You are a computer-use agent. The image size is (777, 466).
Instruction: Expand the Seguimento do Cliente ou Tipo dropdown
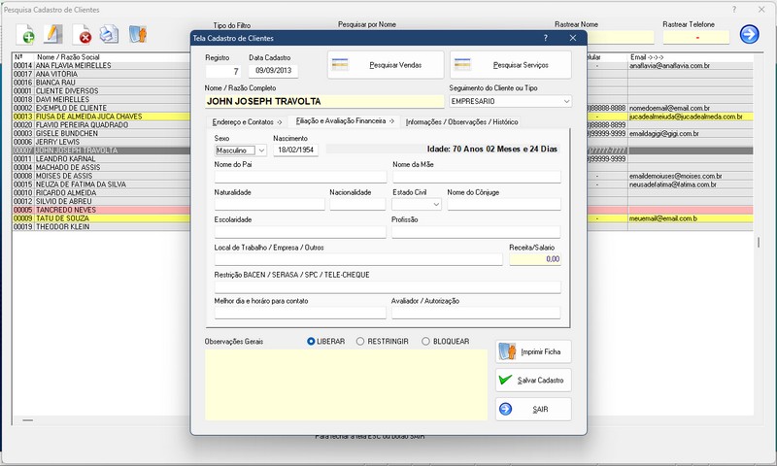(565, 101)
